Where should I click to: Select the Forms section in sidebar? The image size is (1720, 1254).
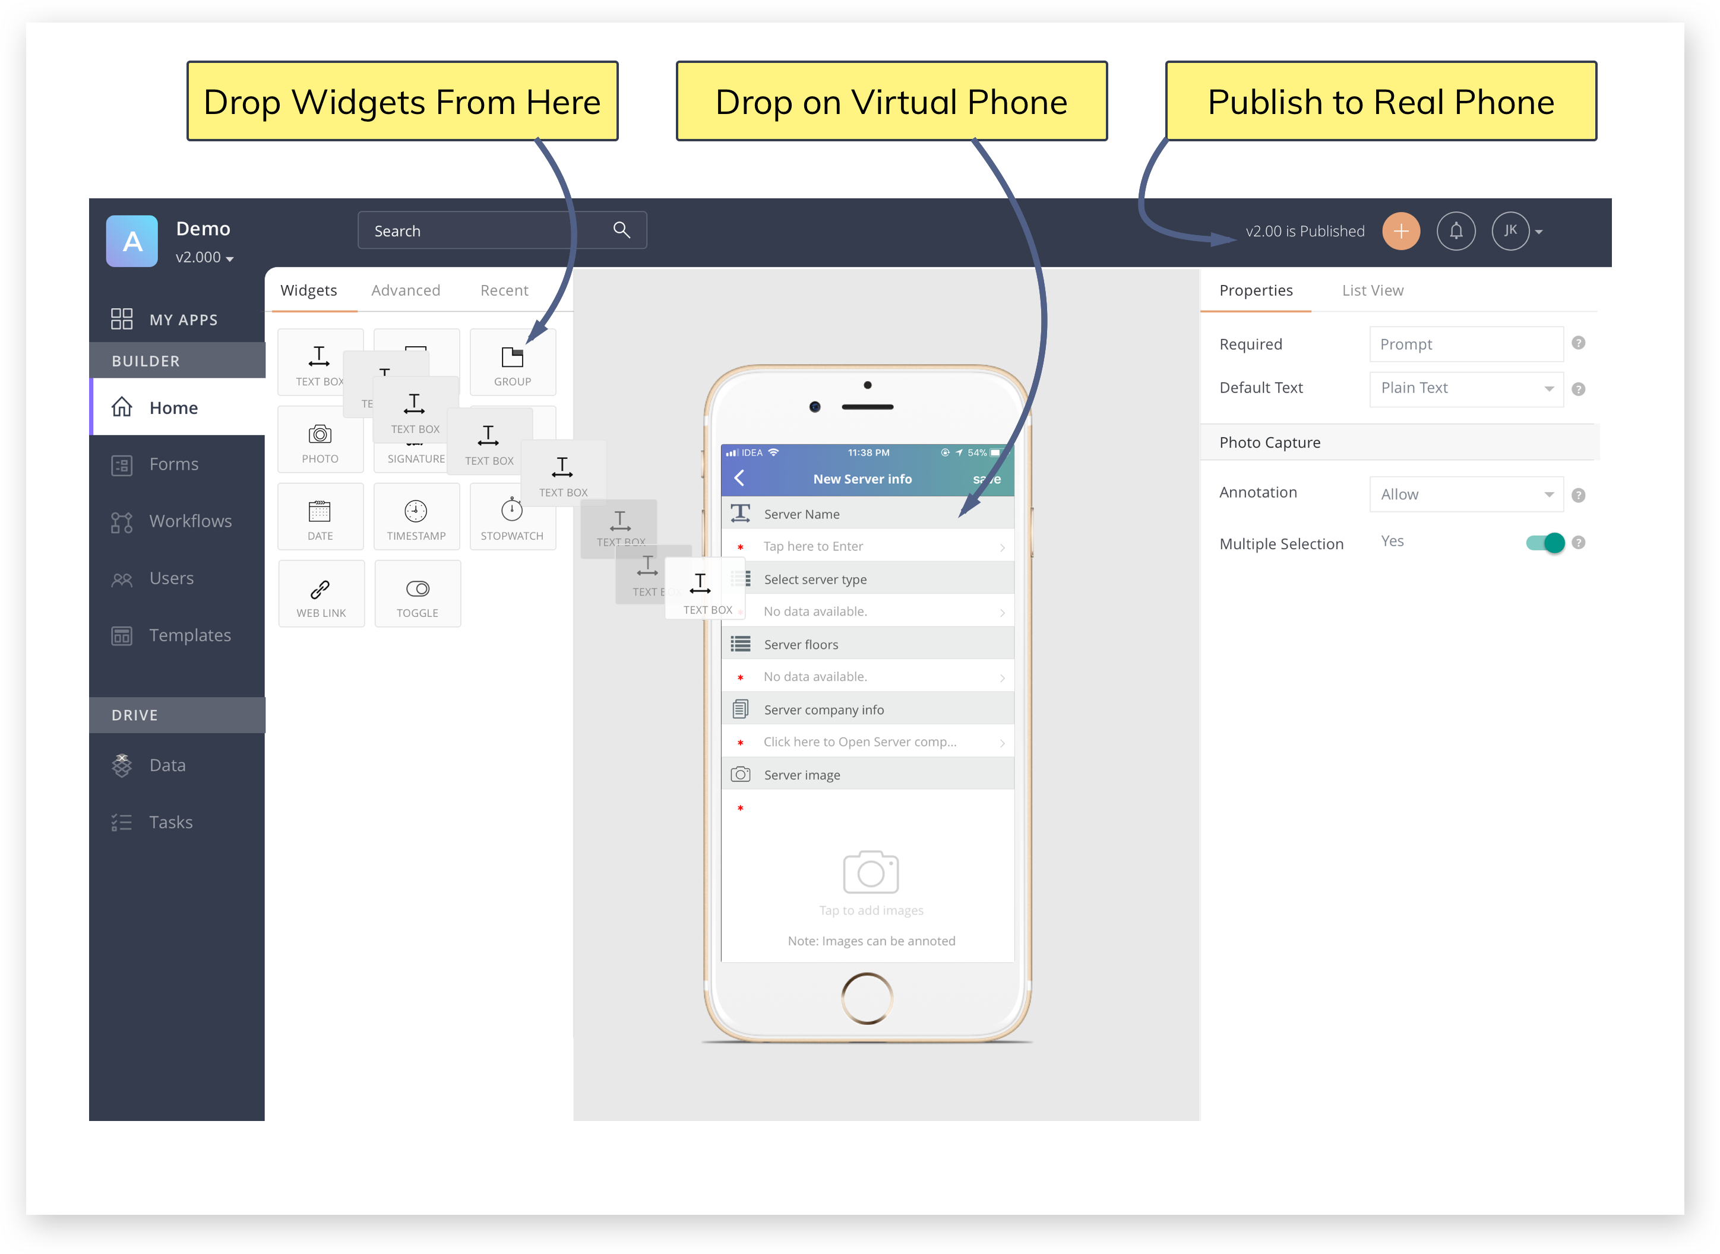pos(173,462)
